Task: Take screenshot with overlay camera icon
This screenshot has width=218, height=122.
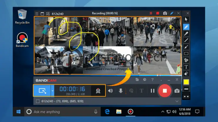Action: (x=165, y=13)
